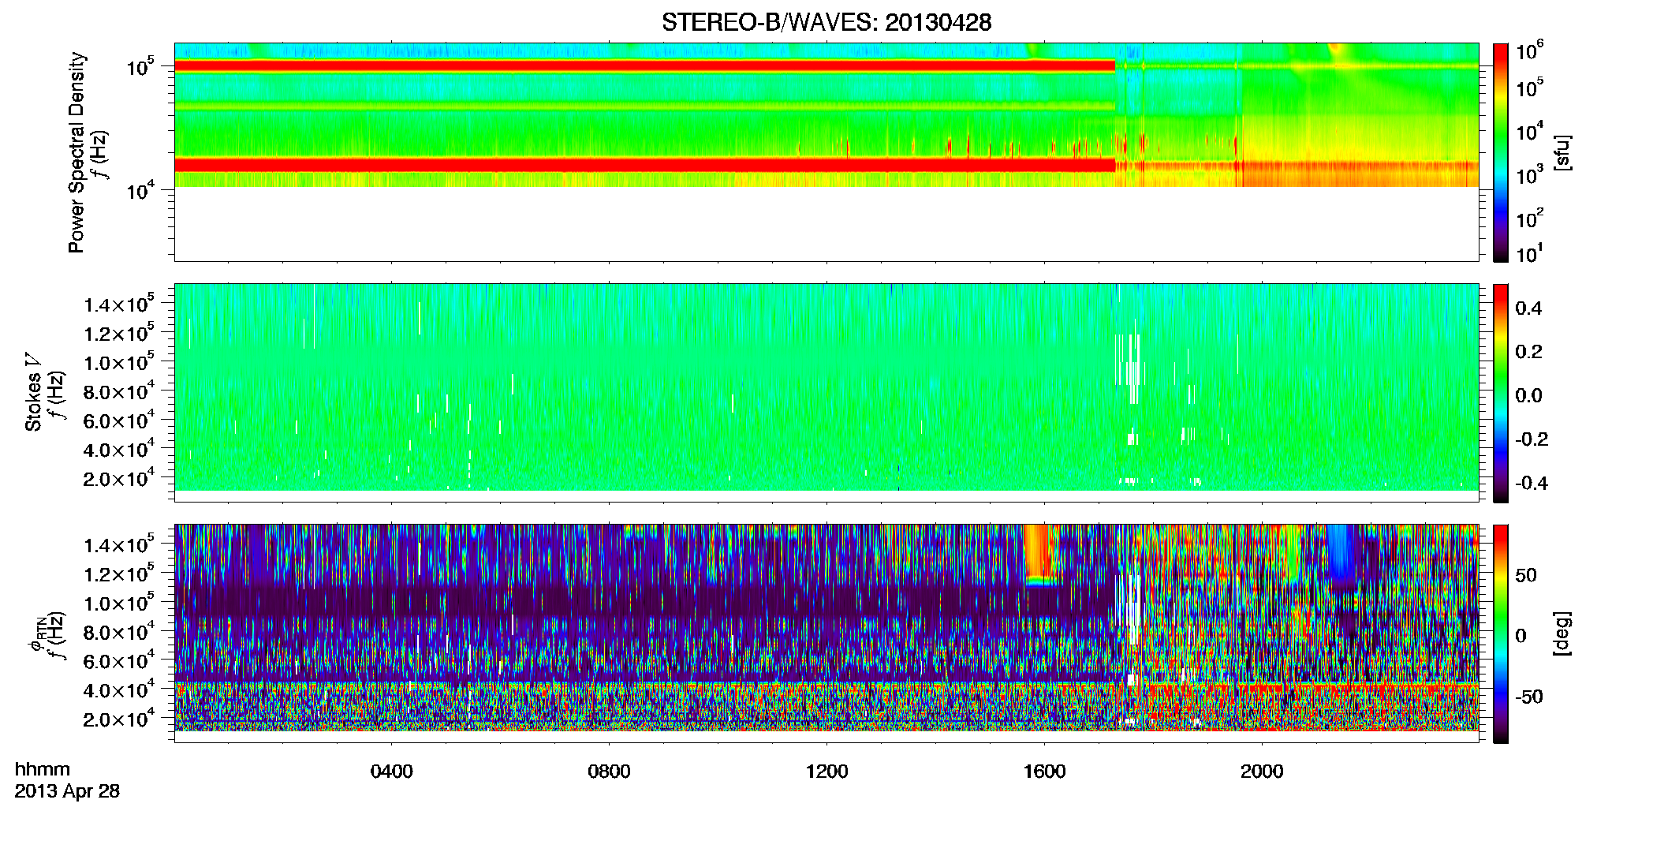1653x852 pixels.
Task: Click the phi RTN degree colorbar
Action: click(1501, 633)
